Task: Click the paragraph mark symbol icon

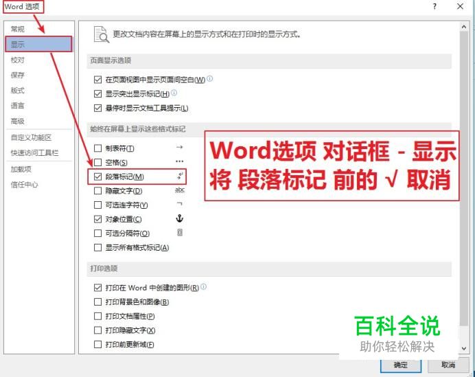Action: 180,176
